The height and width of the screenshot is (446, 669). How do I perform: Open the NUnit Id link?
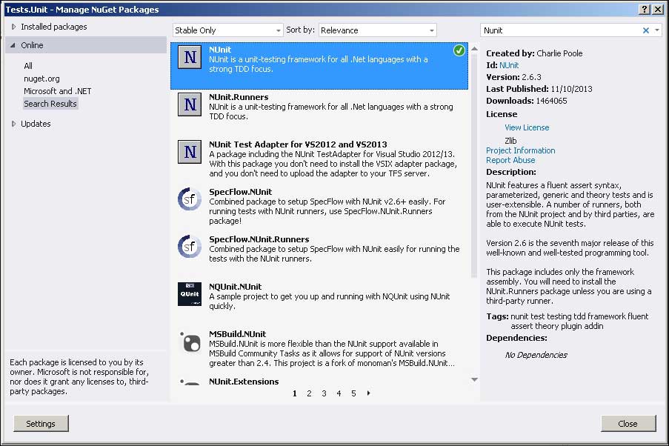click(x=509, y=65)
